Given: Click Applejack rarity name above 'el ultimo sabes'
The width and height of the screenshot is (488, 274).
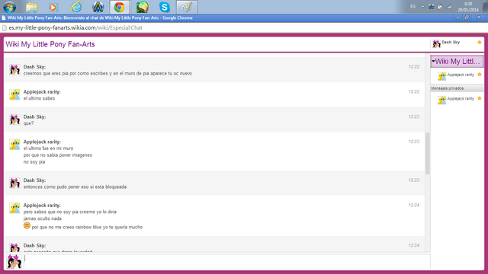Looking at the screenshot, I should (x=42, y=91).
